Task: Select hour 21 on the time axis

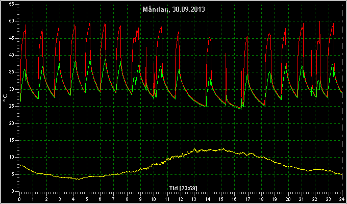Action: [302, 199]
